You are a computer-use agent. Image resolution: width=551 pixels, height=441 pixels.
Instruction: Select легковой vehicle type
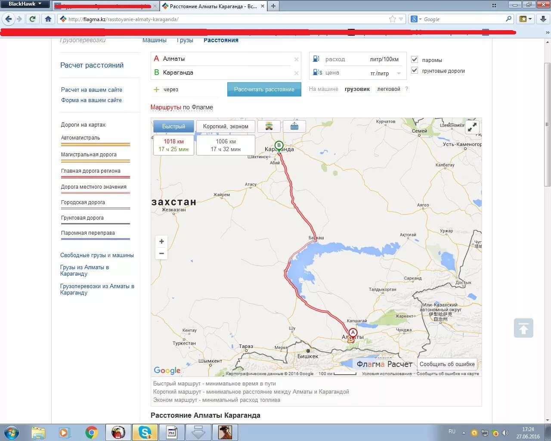coord(389,89)
